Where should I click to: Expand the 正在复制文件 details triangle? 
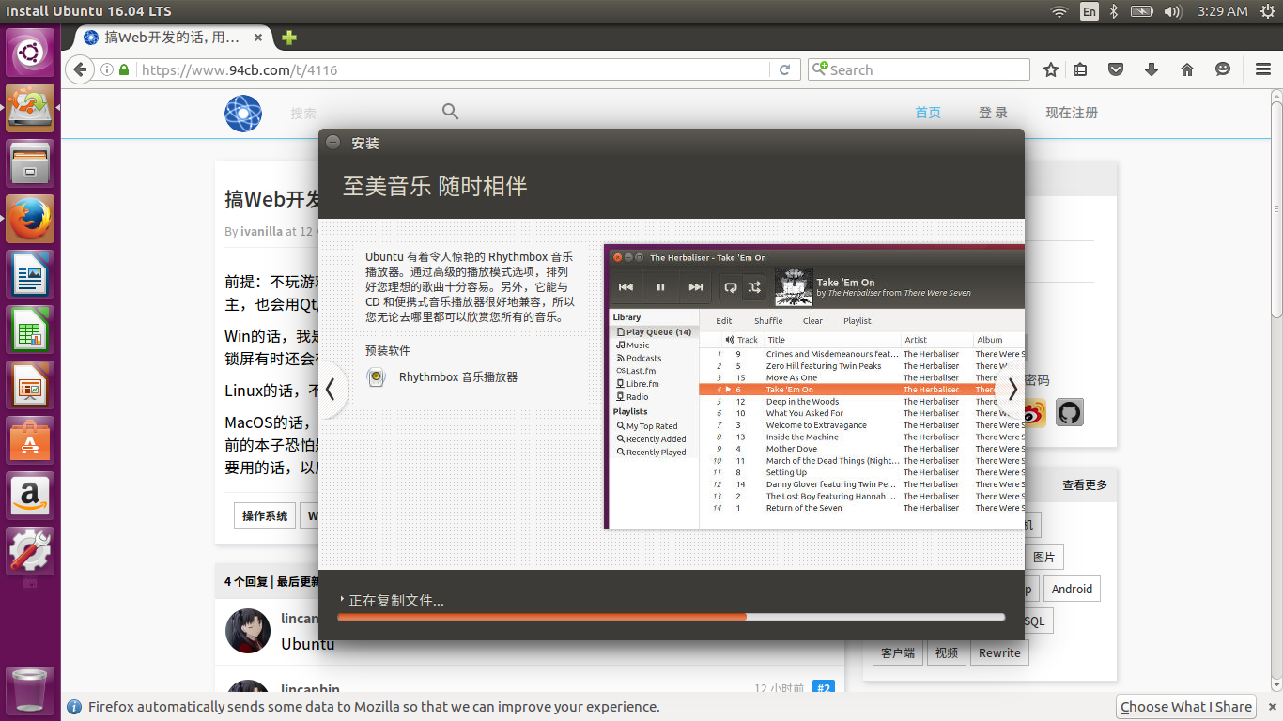click(343, 599)
